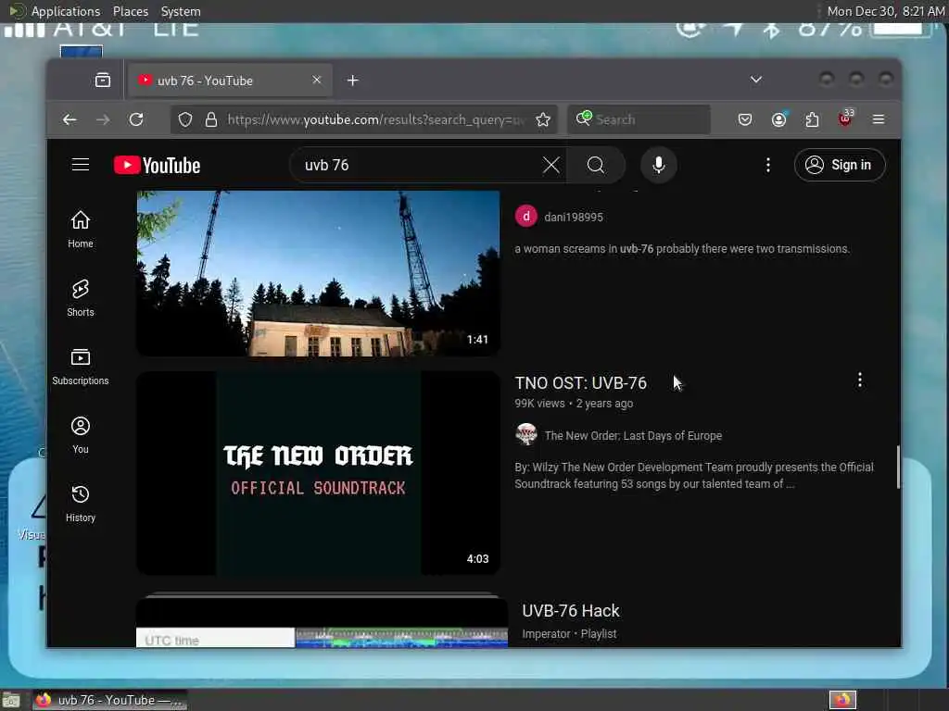Open the Firefox account icon

click(x=778, y=119)
